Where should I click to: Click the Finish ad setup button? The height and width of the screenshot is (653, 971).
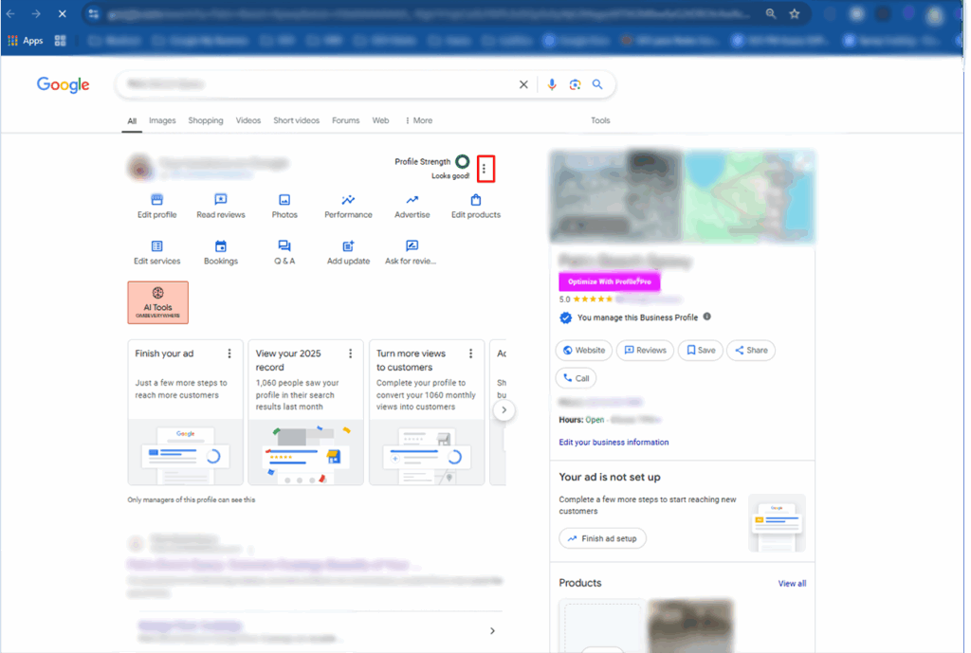(603, 538)
